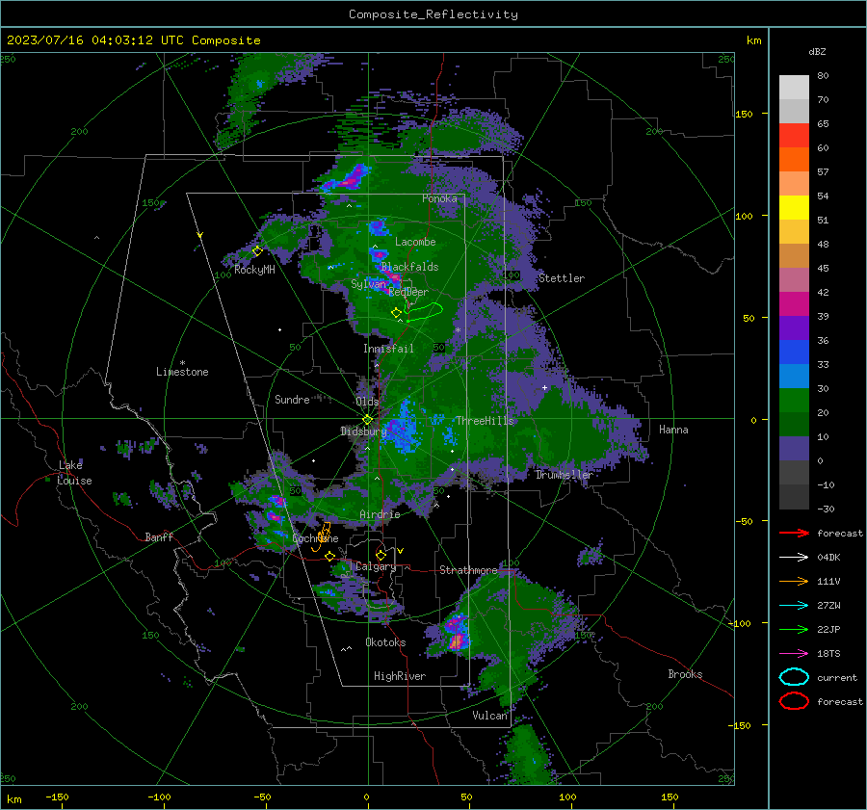Pick the orange 111V arrow legend icon
Image resolution: width=867 pixels, height=810 pixels.
(x=794, y=581)
